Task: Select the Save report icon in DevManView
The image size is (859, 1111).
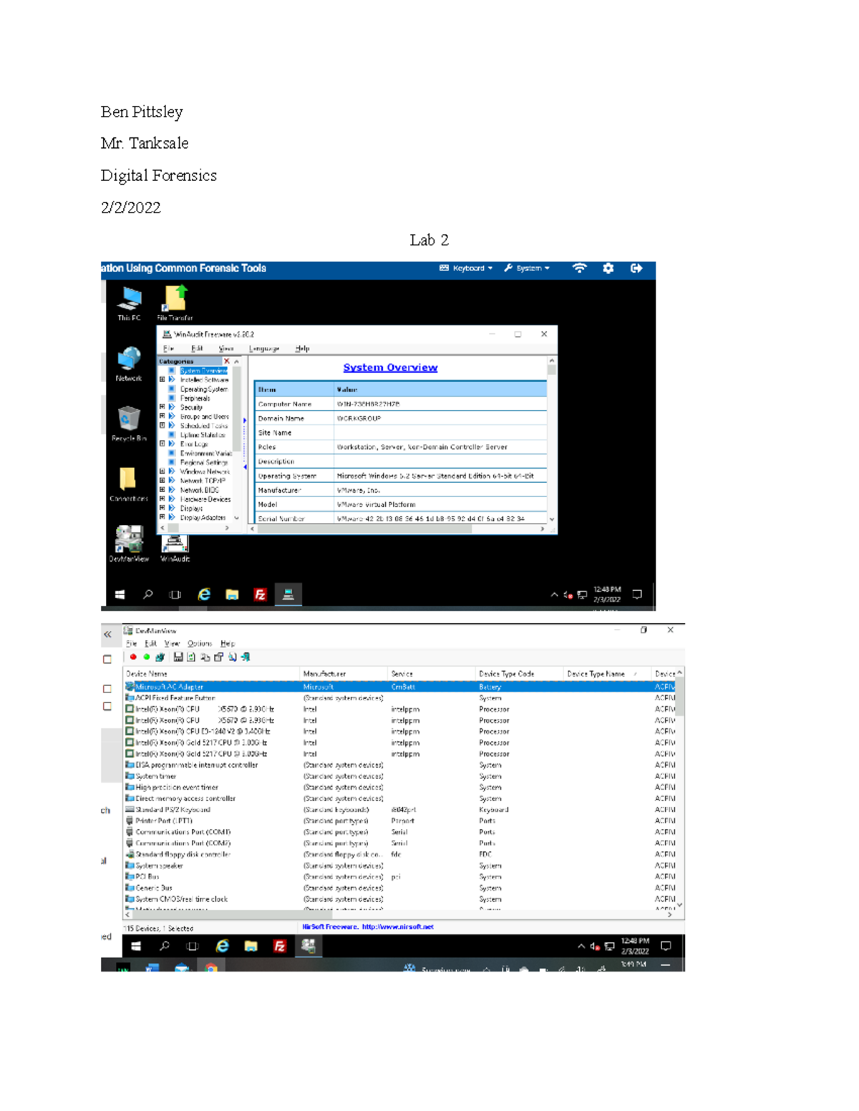Action: (178, 657)
